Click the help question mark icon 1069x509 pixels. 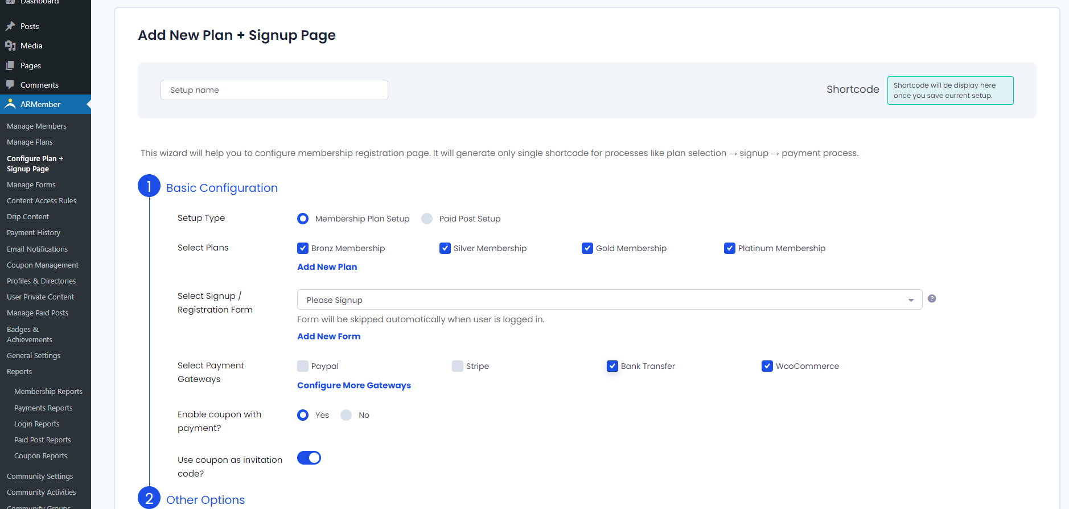point(932,298)
